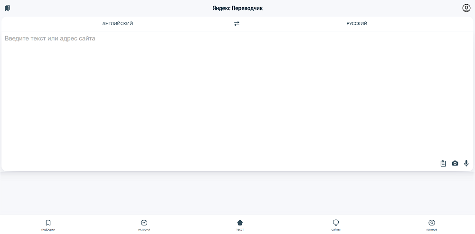Viewport: 475px width, 234px height.
Task: Click the home icon above 'текст'
Action: pyautogui.click(x=240, y=223)
